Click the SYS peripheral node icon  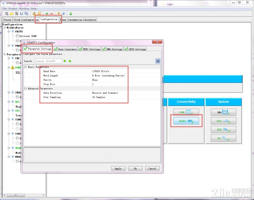coord(13,111)
